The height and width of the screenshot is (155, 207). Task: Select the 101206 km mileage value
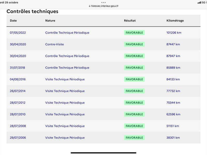click(x=174, y=33)
